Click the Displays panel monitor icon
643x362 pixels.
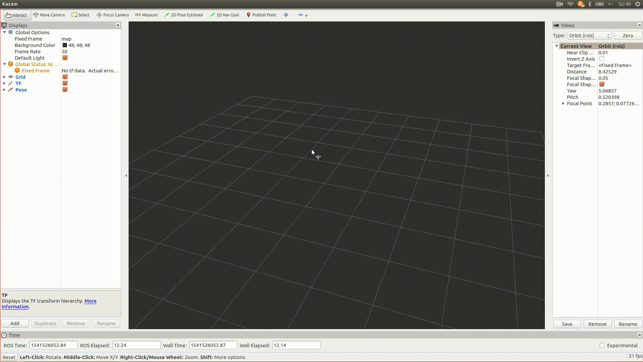(4, 25)
